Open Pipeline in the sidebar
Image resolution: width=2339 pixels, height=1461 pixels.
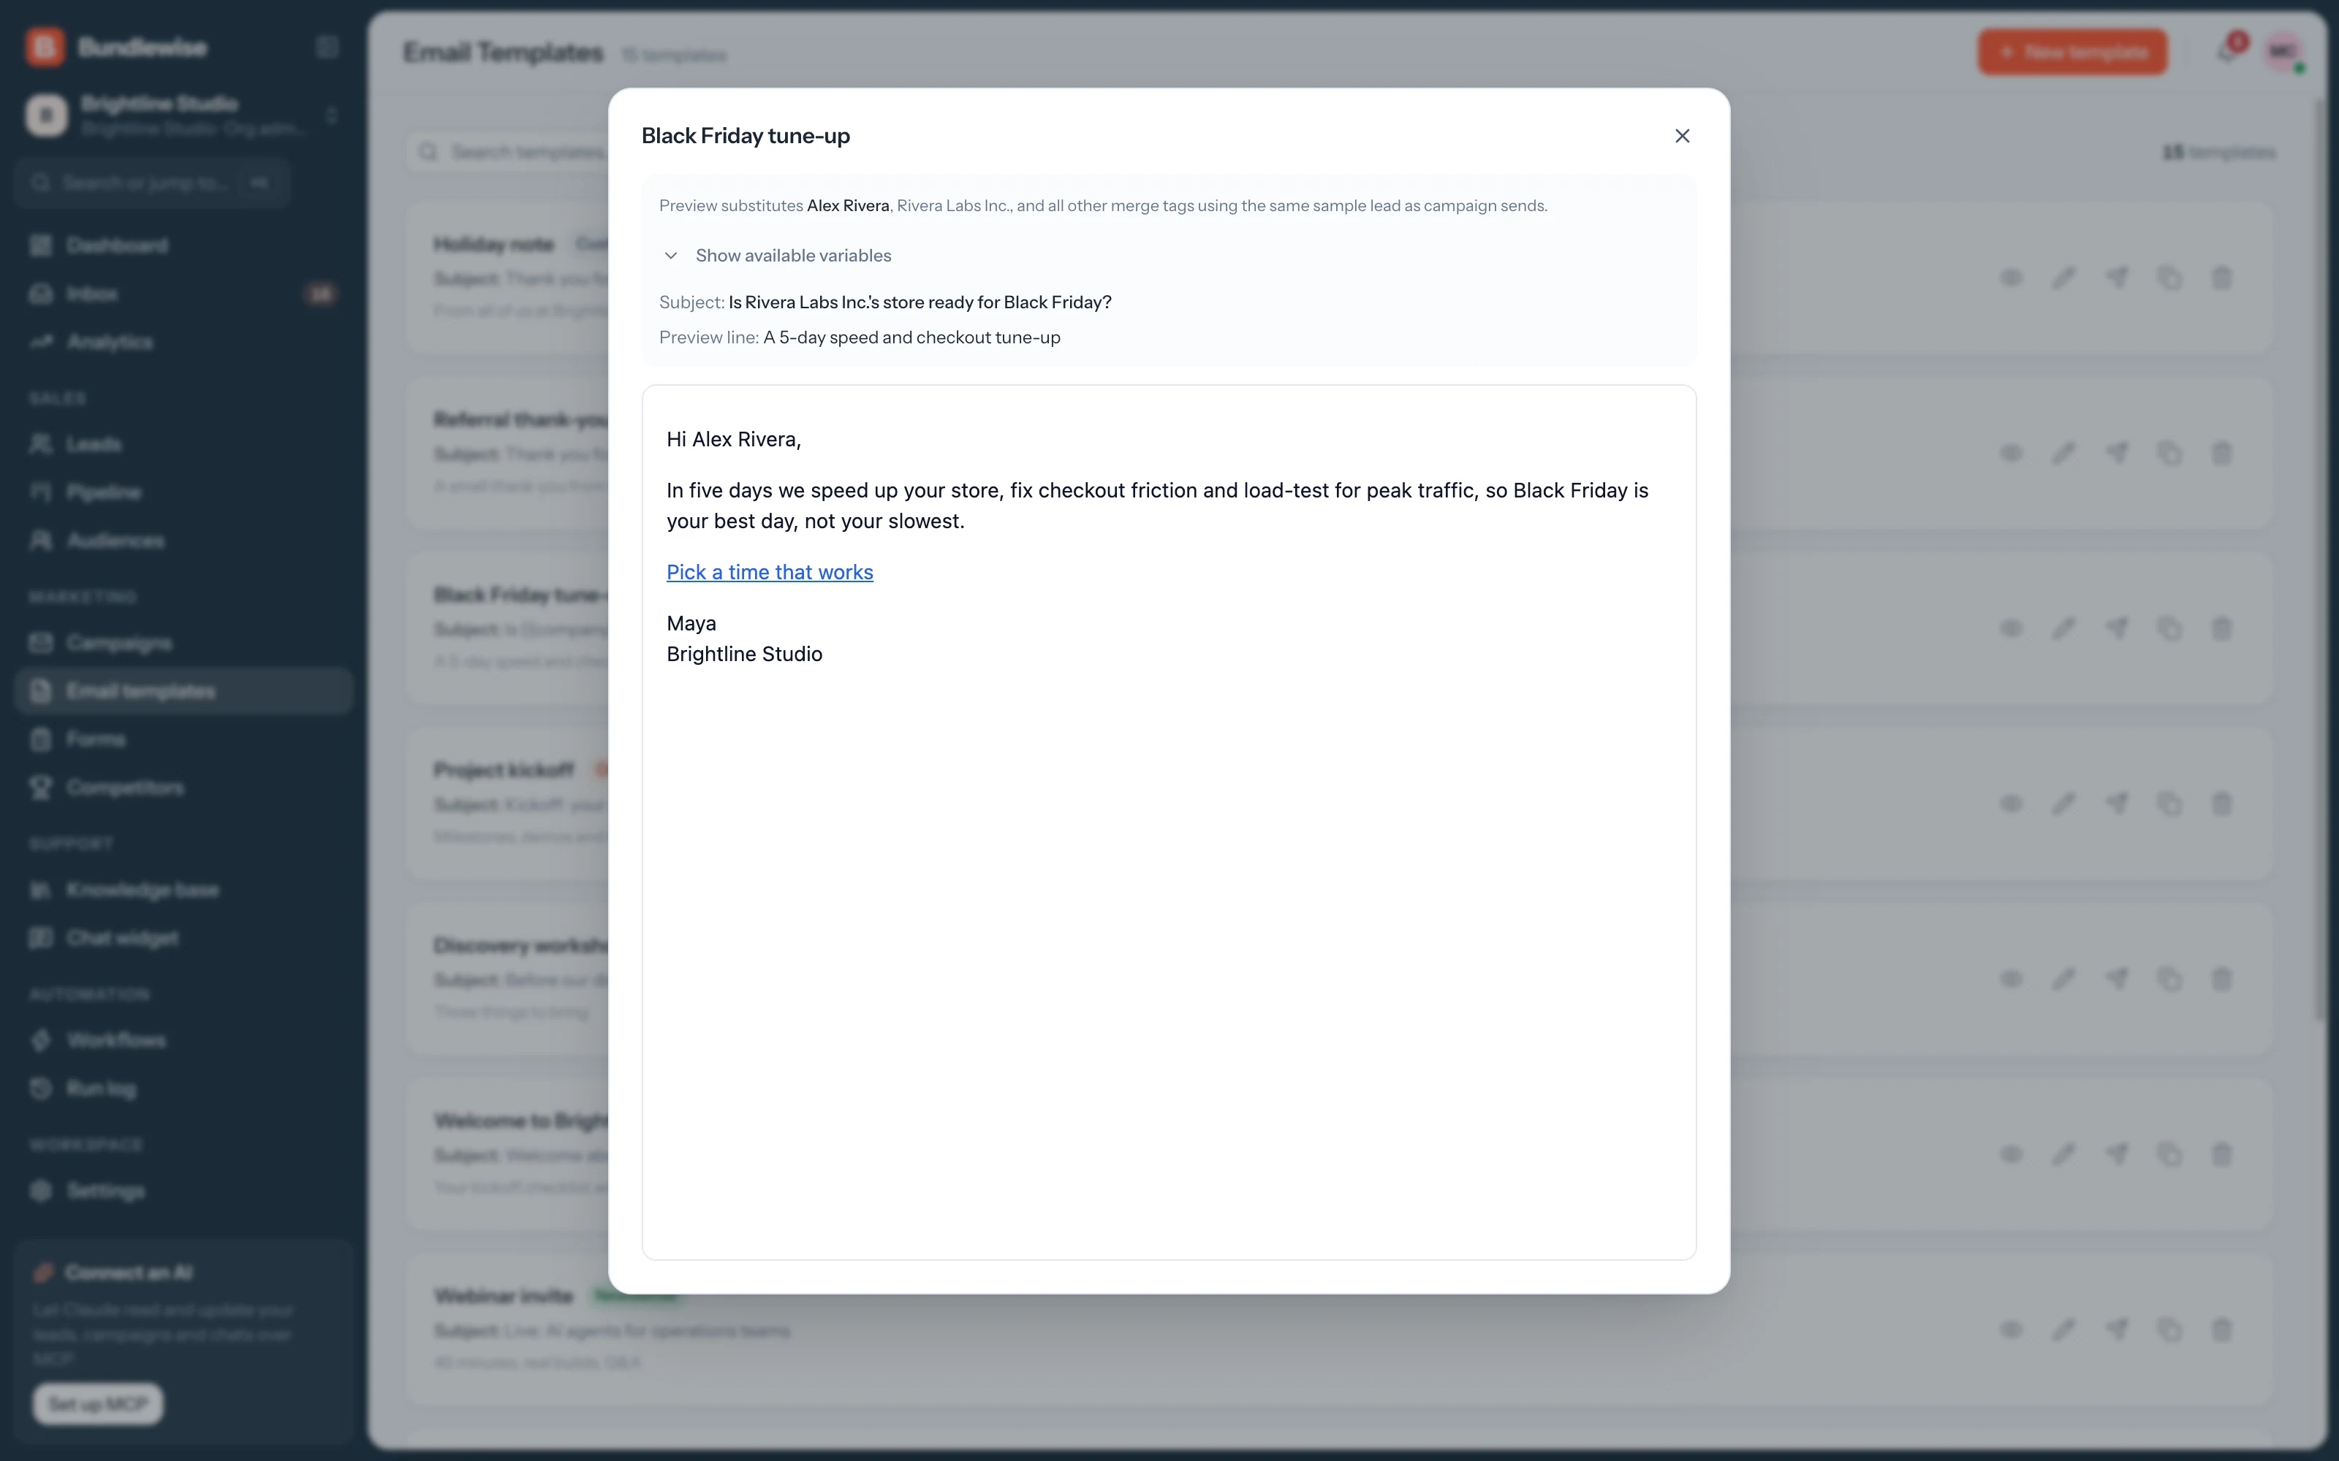[183, 493]
